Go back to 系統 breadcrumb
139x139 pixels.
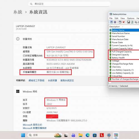(x=18, y=12)
